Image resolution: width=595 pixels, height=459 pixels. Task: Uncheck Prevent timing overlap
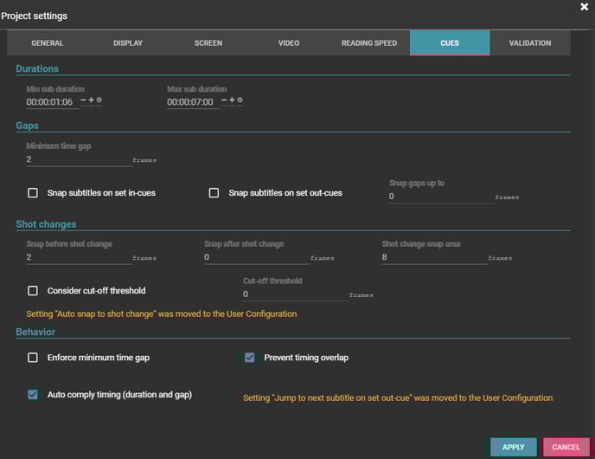click(250, 358)
